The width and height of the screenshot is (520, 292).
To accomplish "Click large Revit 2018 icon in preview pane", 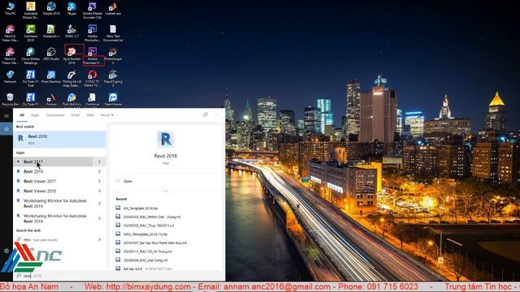I will [x=166, y=140].
